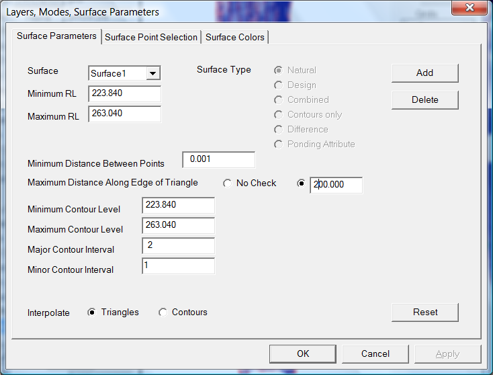This screenshot has height=375, width=493.
Task: Edit the Major Contour Interval field
Action: (178, 246)
